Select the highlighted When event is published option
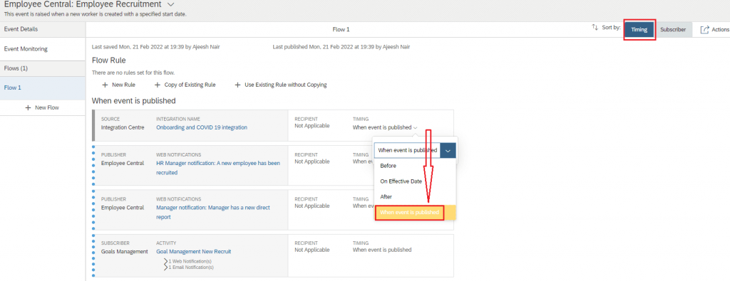Viewport: 730px width, 281px height. [x=416, y=212]
